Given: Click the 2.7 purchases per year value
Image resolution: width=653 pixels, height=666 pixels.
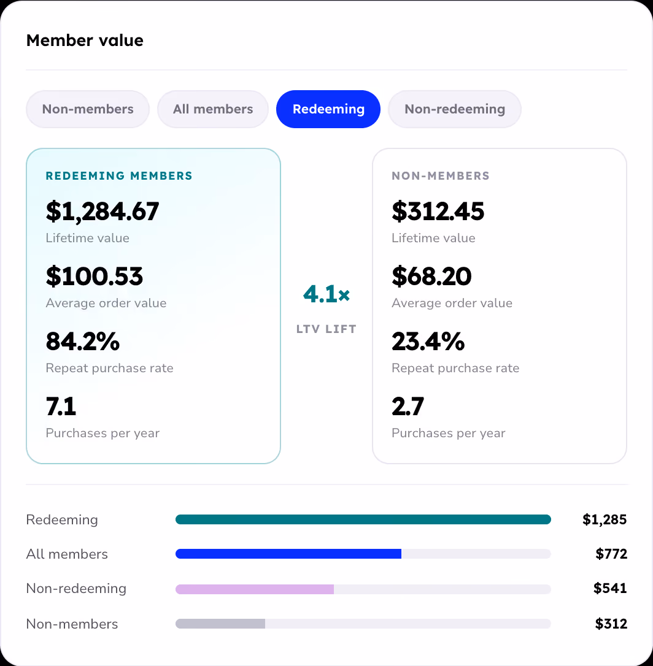Looking at the screenshot, I should point(408,406).
